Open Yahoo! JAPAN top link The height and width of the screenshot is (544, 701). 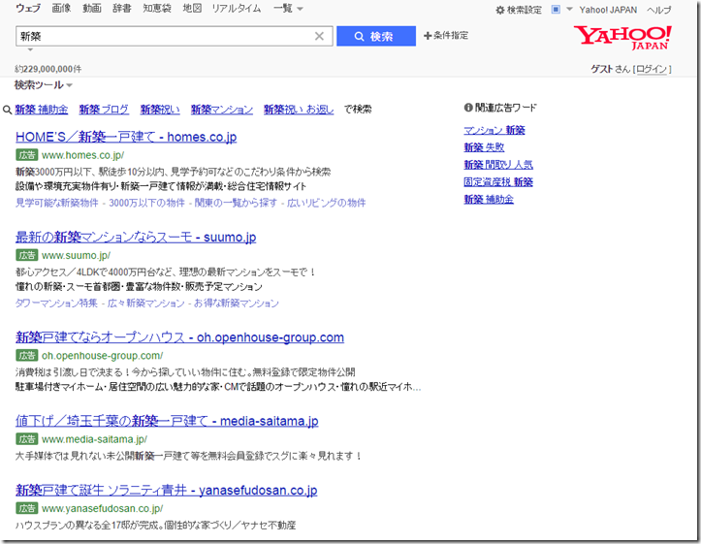coord(608,10)
